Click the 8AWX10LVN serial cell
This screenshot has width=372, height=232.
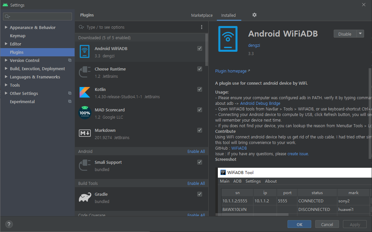237,209
